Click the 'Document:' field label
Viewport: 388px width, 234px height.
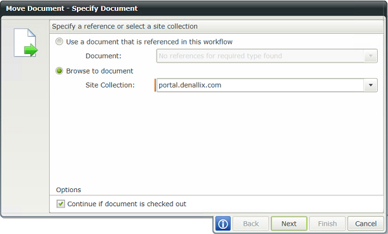[103, 56]
